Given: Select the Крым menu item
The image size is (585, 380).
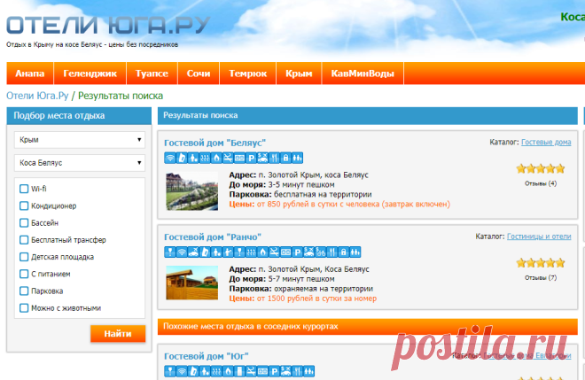Looking at the screenshot, I should (x=299, y=74).
